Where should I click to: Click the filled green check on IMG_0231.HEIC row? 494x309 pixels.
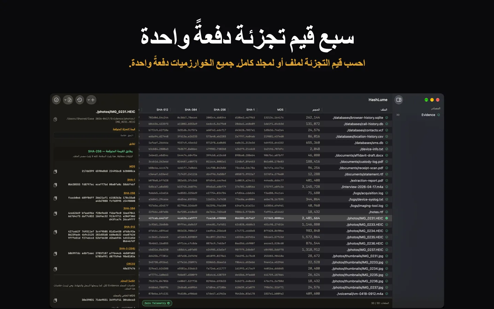387,218
